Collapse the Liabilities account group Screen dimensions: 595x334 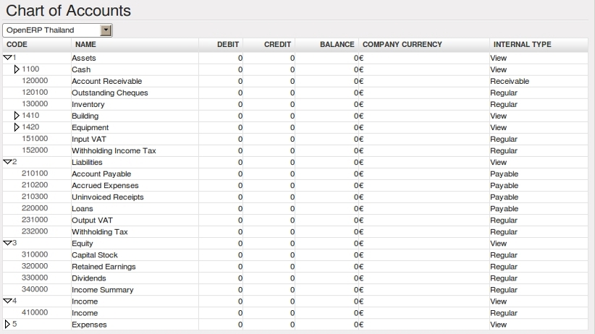click(x=7, y=162)
